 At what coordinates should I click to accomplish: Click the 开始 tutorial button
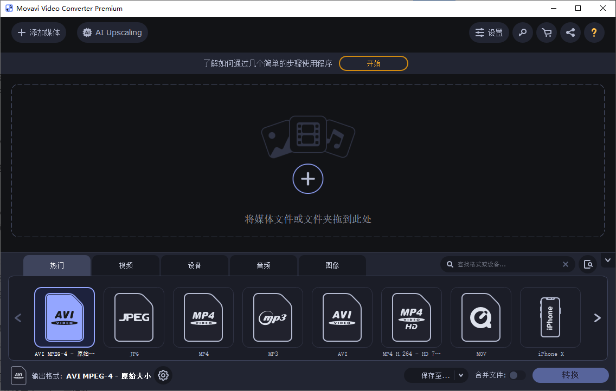[x=374, y=63]
